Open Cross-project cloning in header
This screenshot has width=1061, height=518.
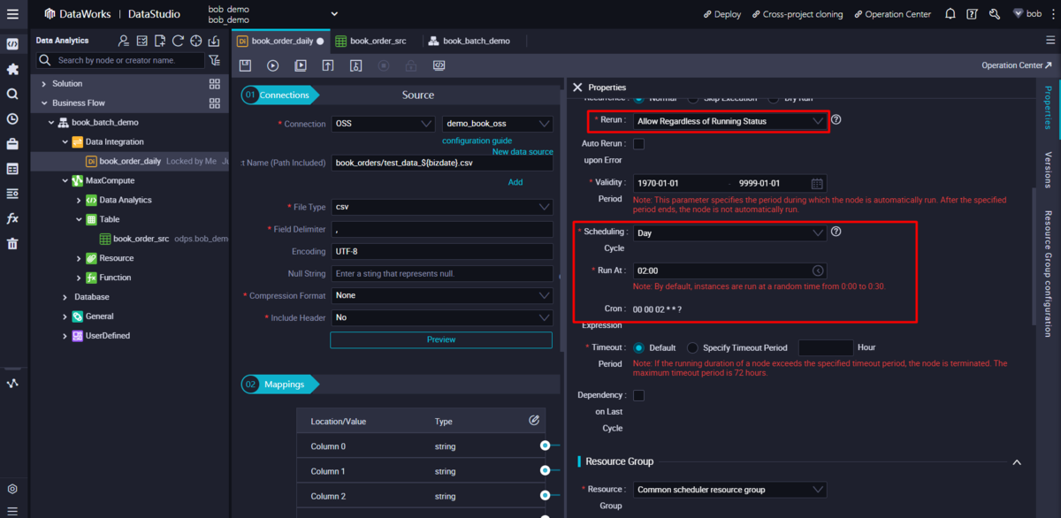tap(797, 14)
